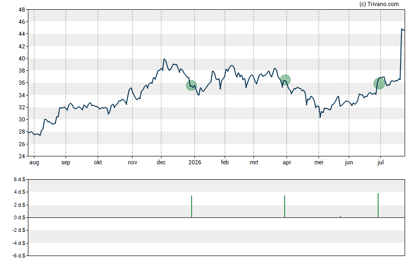Select the tall green dividend bar near jul
Viewport: 413px width, 263px height.
[378, 205]
